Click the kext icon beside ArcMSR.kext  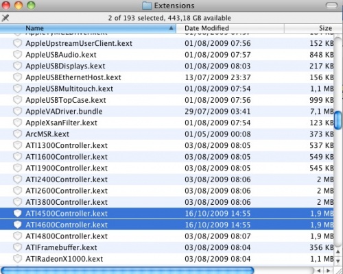(17, 134)
